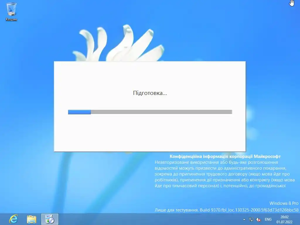Click the Підготовка progress bar

click(x=150, y=112)
